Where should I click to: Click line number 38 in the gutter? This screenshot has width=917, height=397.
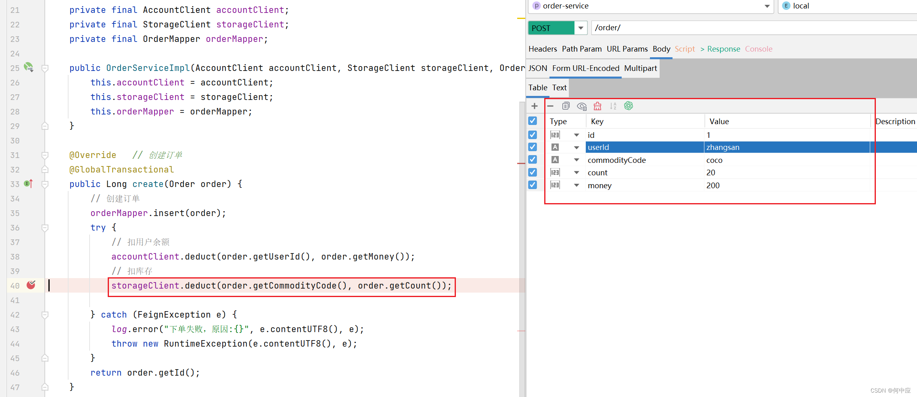pyautogui.click(x=15, y=257)
